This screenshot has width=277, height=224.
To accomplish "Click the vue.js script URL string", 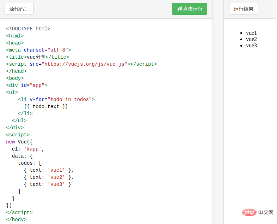I will point(85,64).
